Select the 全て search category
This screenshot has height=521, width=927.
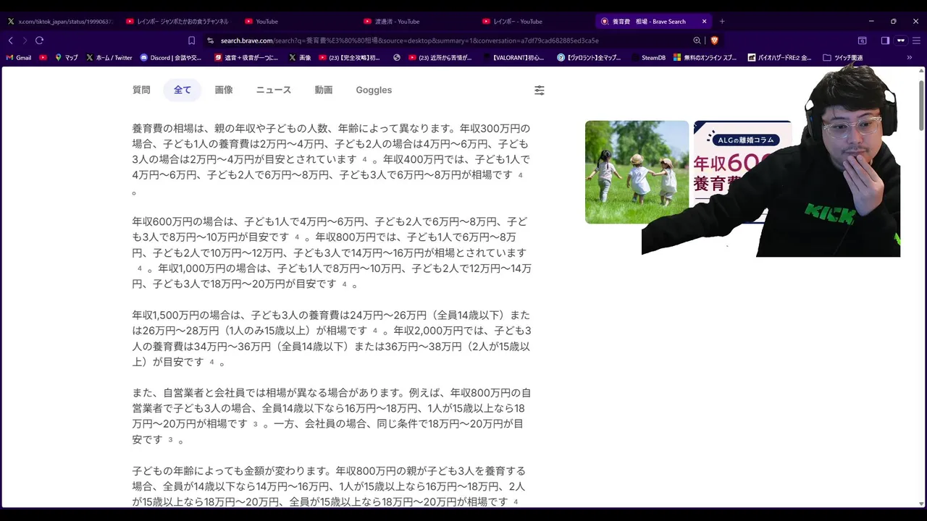[x=183, y=90]
